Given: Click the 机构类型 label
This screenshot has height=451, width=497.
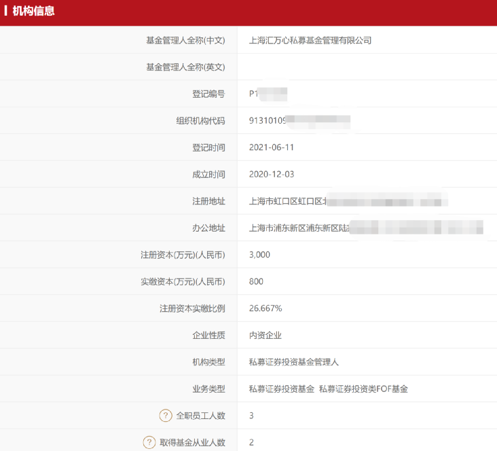Looking at the screenshot, I should (208, 362).
